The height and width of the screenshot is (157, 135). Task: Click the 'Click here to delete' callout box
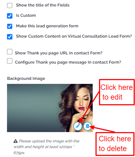115,144
